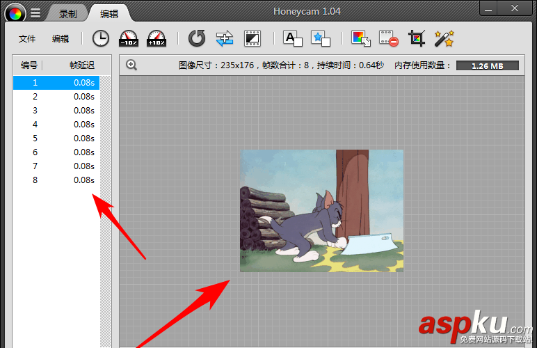Click the Tom cat preview image
The image size is (537, 348).
[x=321, y=211]
